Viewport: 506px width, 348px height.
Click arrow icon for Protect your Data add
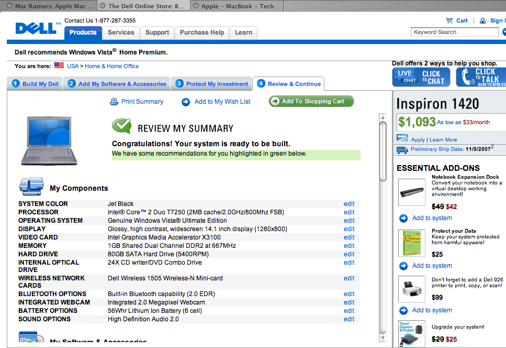(403, 266)
